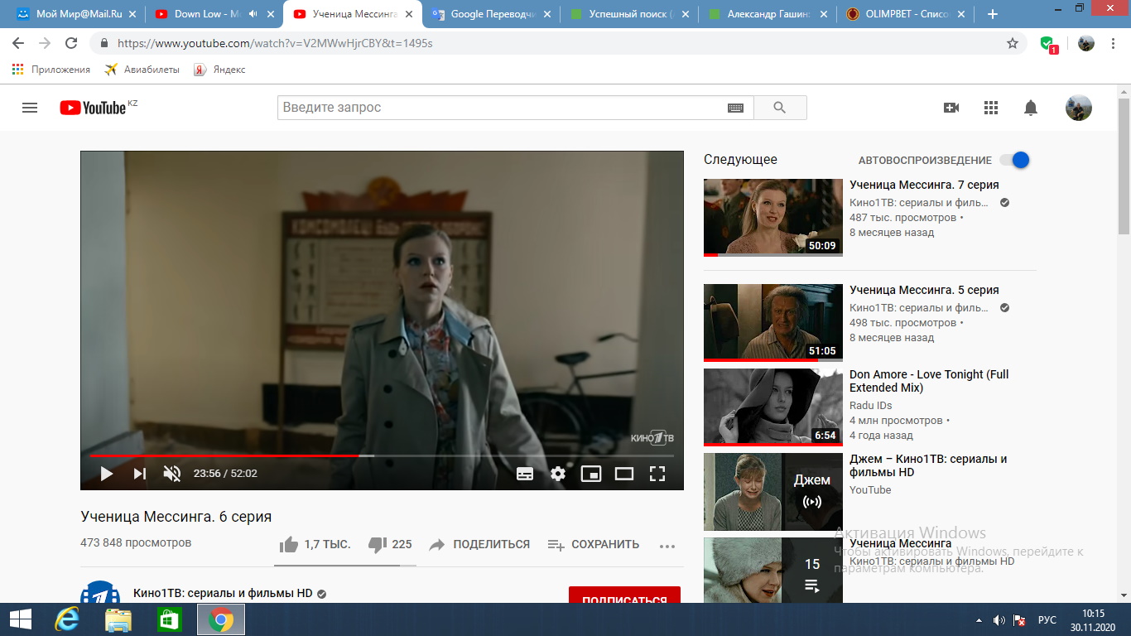This screenshot has width=1131, height=636.
Task: Open the create video camera icon
Action: point(951,108)
